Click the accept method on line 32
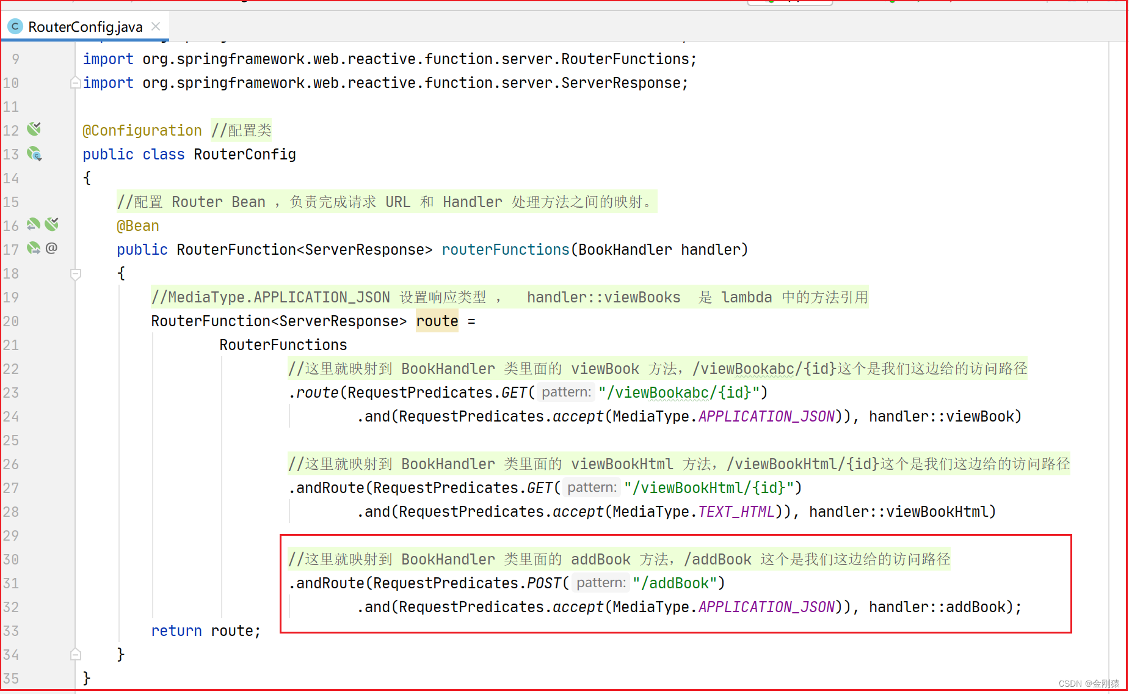 tap(578, 607)
